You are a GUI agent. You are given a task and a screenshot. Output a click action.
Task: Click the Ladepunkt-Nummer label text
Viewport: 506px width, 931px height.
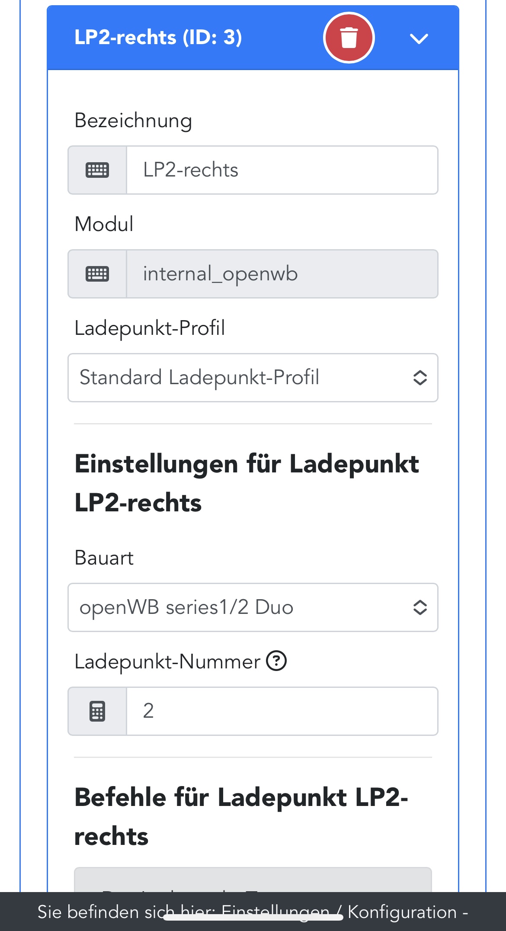pos(167,661)
